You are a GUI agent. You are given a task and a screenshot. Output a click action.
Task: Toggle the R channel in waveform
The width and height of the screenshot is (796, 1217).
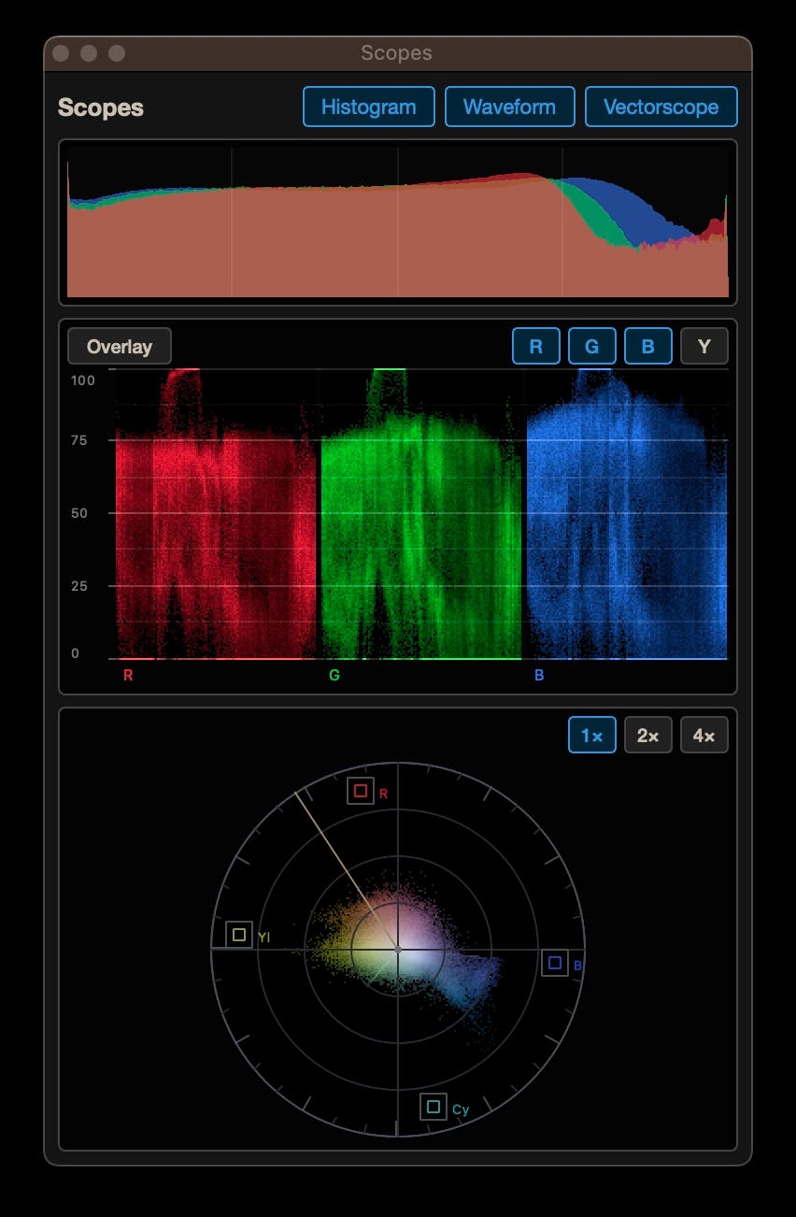[x=536, y=346]
